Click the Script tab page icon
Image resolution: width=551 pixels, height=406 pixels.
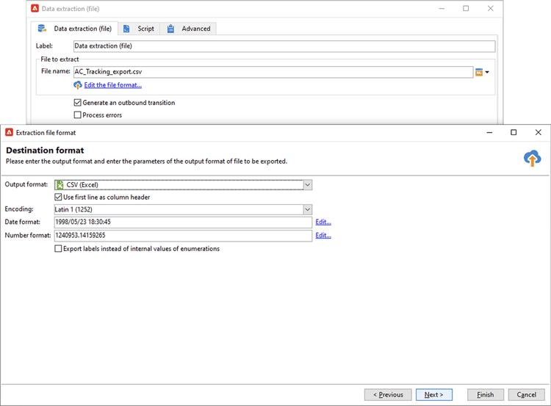tap(126, 29)
